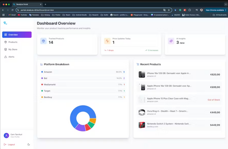Open the iPhone 16e €620,00 product
This screenshot has height=149, width=228.
tap(179, 75)
